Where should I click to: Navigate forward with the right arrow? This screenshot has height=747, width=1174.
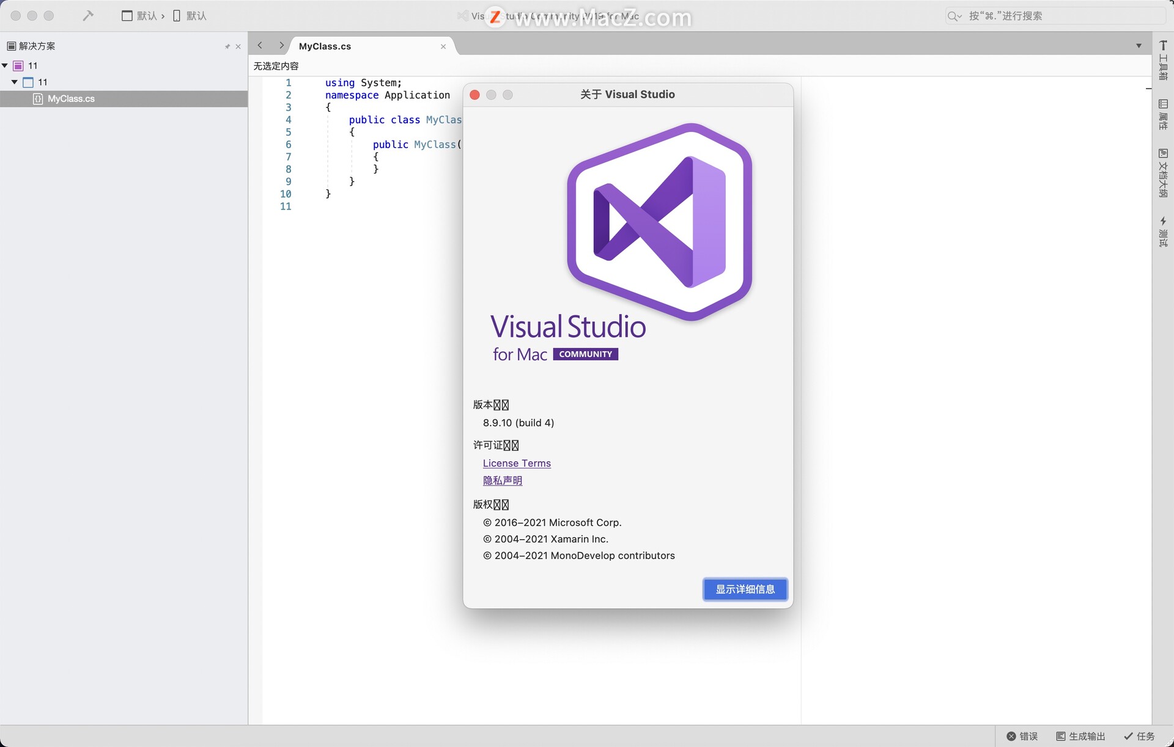coord(281,45)
